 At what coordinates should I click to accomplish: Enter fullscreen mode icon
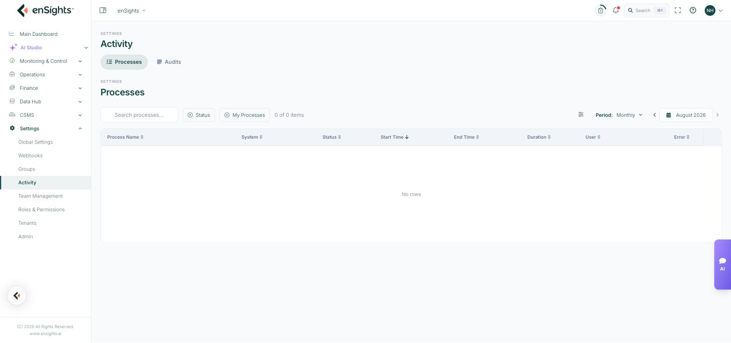tap(678, 10)
